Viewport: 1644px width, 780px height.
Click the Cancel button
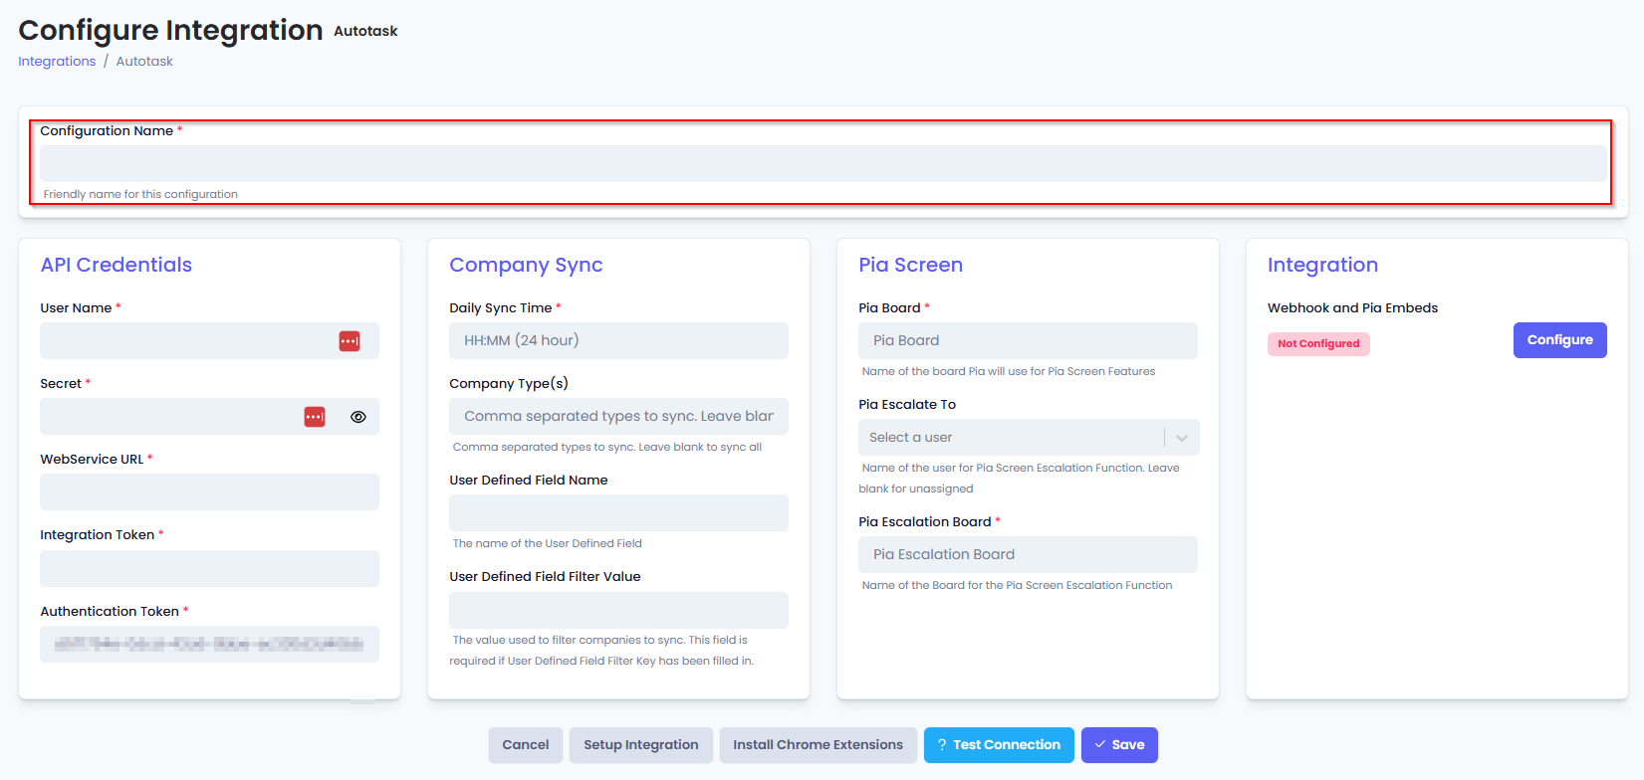526,745
